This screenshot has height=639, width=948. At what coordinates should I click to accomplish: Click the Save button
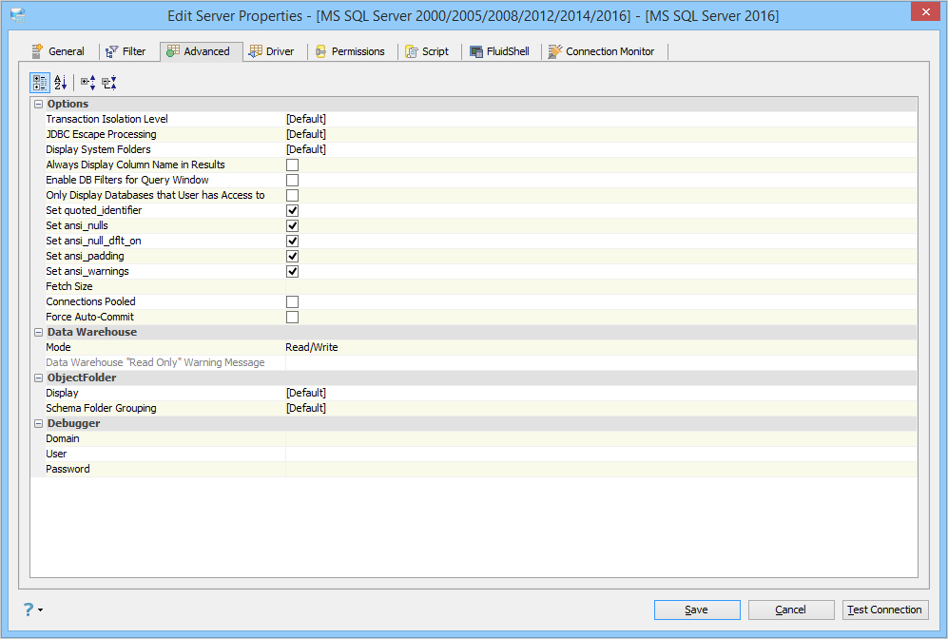(x=696, y=610)
